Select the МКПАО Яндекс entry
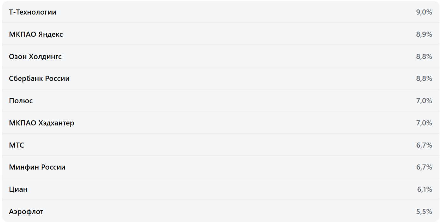The width and height of the screenshot is (441, 223). pos(36,34)
